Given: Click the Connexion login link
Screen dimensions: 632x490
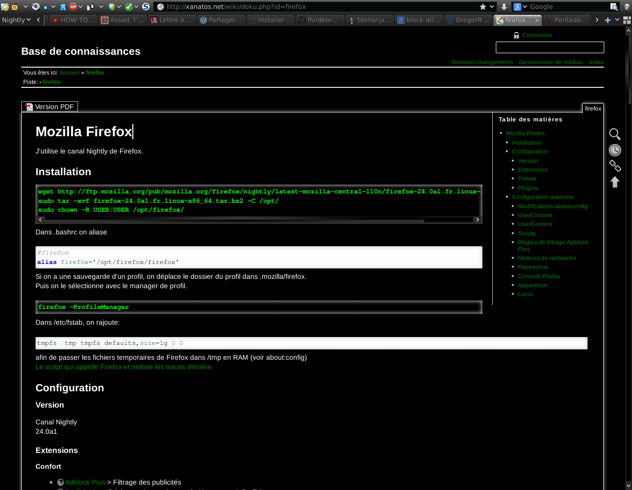Looking at the screenshot, I should pyautogui.click(x=537, y=35).
